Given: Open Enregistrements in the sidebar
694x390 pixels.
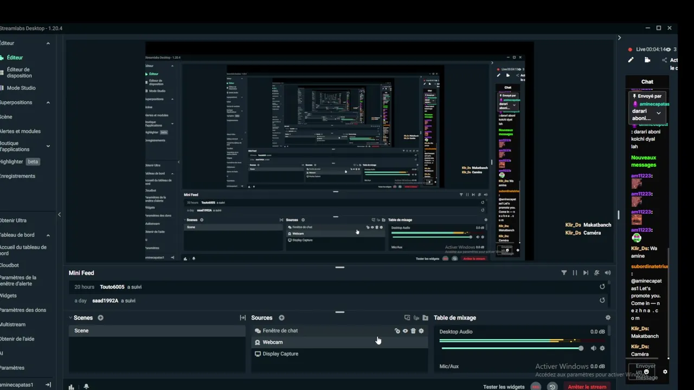Looking at the screenshot, I should 17,176.
